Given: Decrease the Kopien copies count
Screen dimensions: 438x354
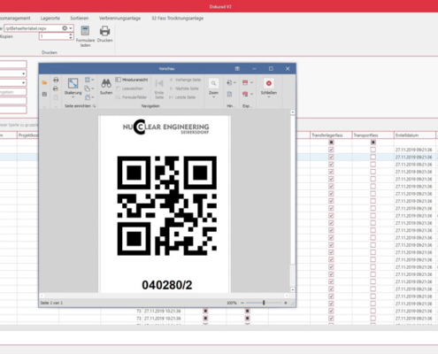Looking at the screenshot, I should 71,38.
